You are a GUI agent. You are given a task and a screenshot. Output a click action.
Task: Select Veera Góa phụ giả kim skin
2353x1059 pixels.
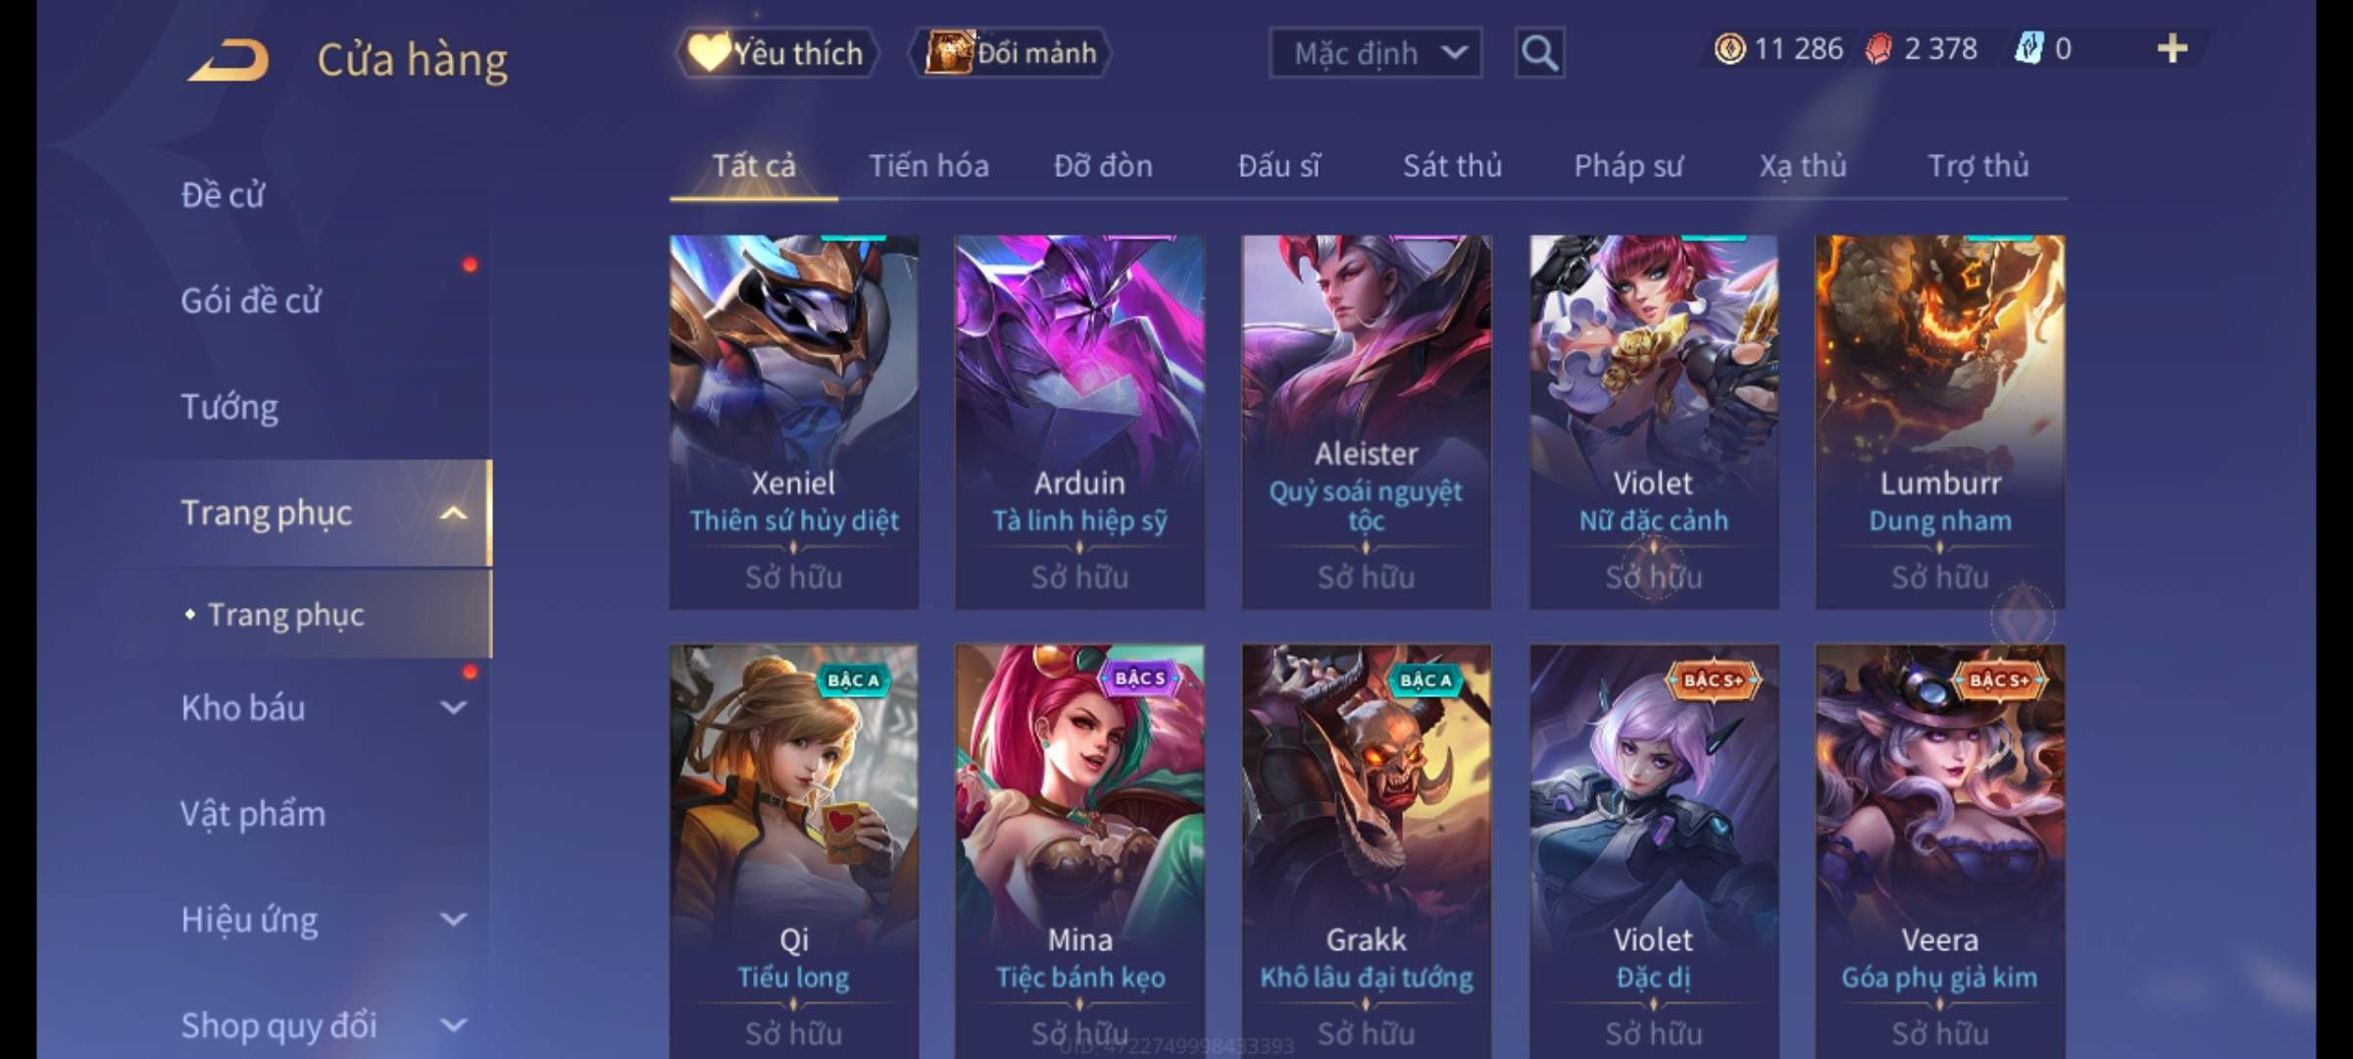pyautogui.click(x=1940, y=851)
